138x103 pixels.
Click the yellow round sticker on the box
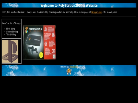(41, 55)
